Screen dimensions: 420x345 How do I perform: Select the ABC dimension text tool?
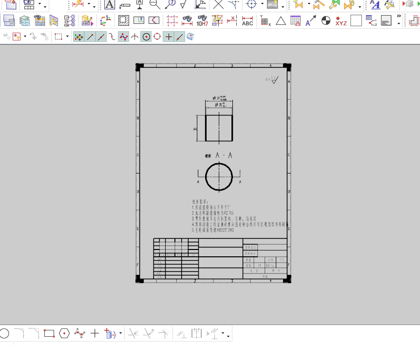(x=248, y=20)
